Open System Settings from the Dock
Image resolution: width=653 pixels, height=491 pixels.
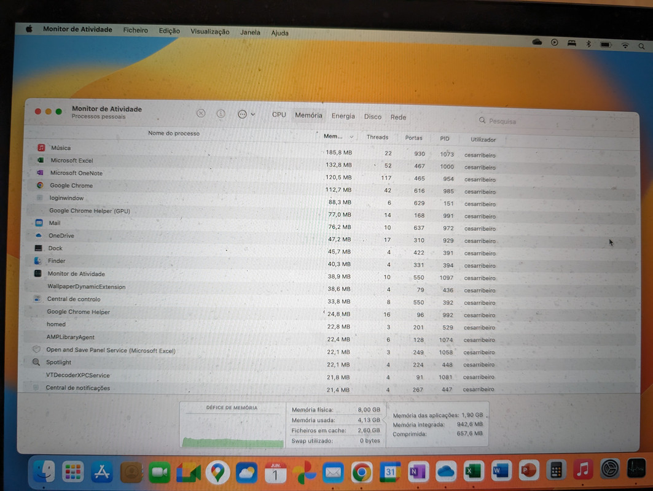pos(610,469)
